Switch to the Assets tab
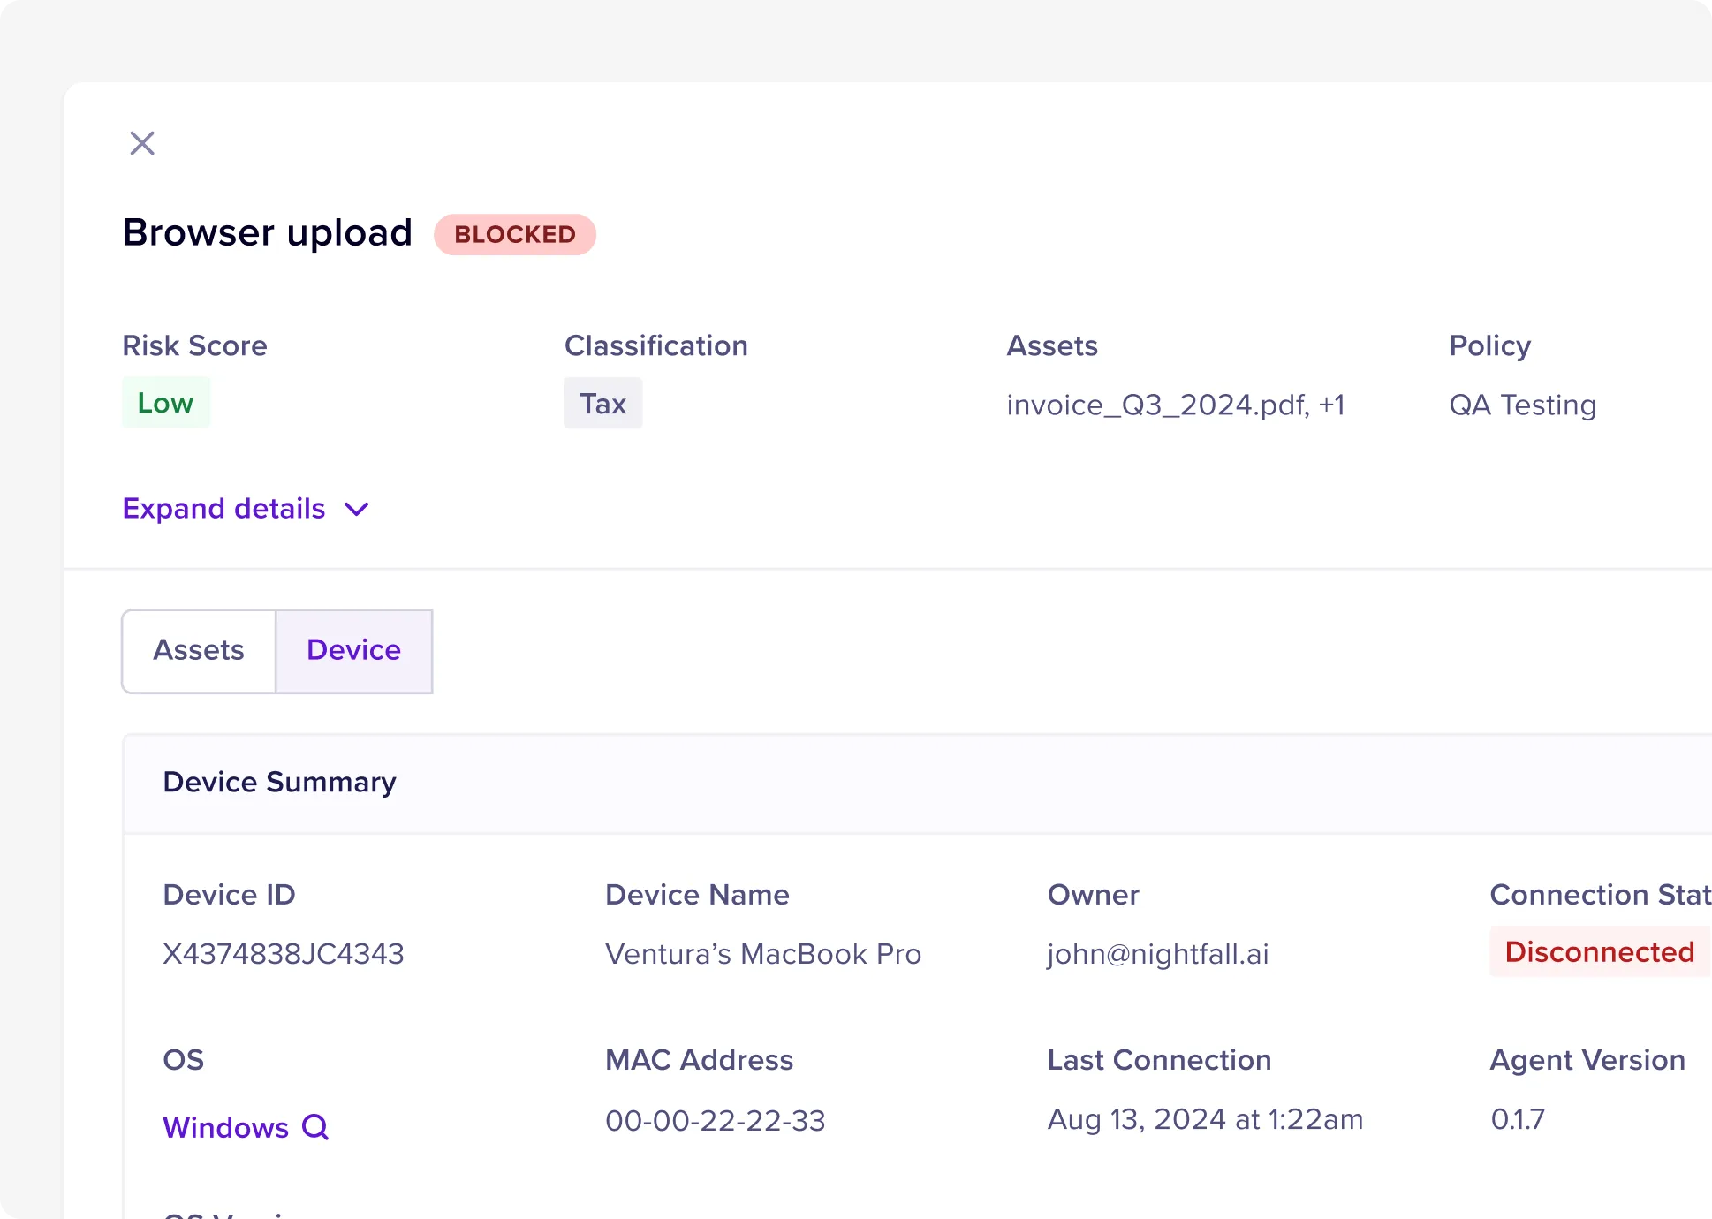The image size is (1712, 1219). tap(199, 651)
